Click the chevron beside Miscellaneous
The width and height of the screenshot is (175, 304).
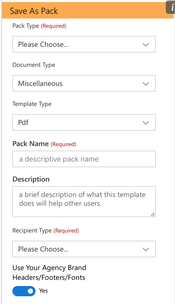[146, 84]
